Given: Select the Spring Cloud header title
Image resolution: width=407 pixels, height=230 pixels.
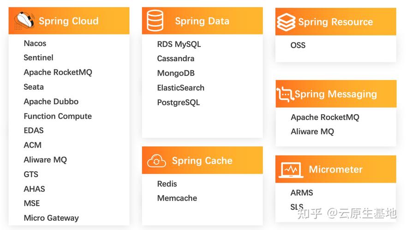Looking at the screenshot, I should click(68, 21).
